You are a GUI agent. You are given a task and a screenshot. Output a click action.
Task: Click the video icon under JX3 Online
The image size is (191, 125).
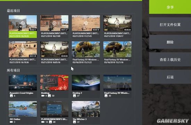tap(11, 122)
